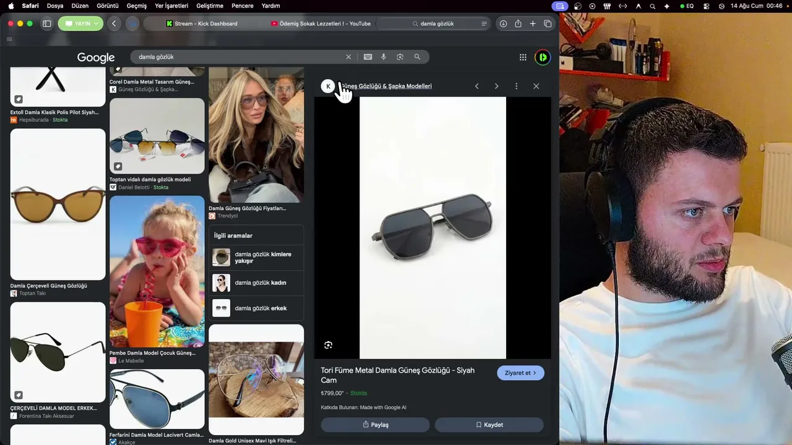The width and height of the screenshot is (792, 445).
Task: Search by image with Google Lens
Action: 400,57
